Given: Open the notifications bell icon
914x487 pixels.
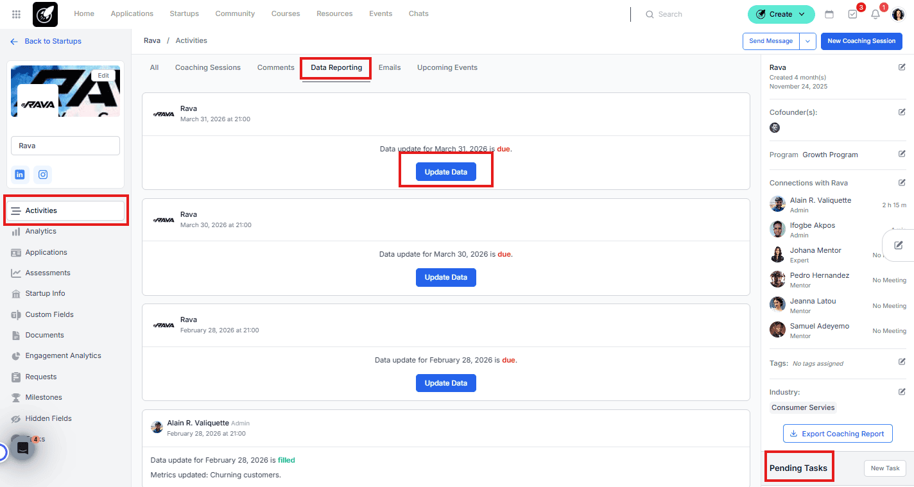Looking at the screenshot, I should [x=875, y=14].
